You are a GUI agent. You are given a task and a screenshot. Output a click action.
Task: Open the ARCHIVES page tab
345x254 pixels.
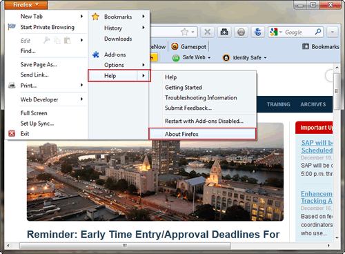313,104
